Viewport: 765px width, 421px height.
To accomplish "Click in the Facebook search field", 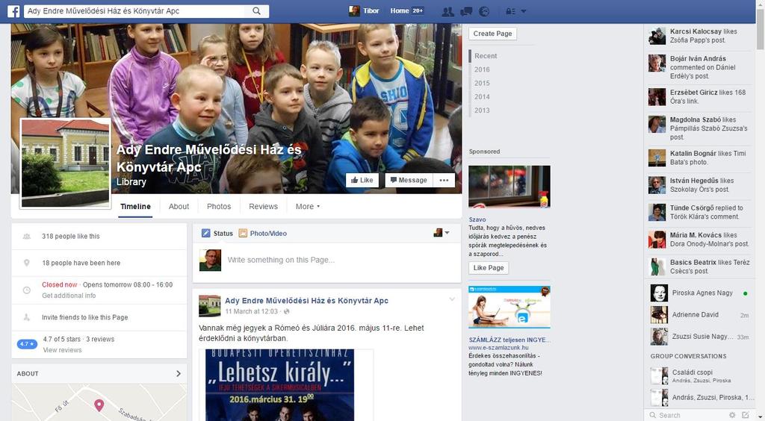I will click(135, 10).
